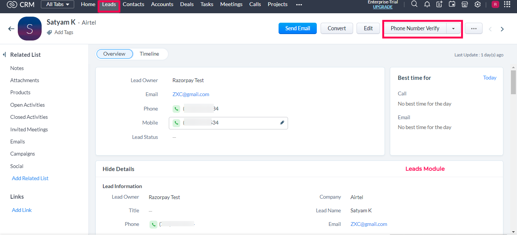Screen dimensions: 517x235
Task: Open the Contacts tab
Action: (134, 4)
